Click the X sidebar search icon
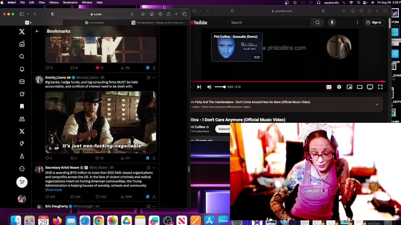The image size is (401, 225). pos(22,57)
